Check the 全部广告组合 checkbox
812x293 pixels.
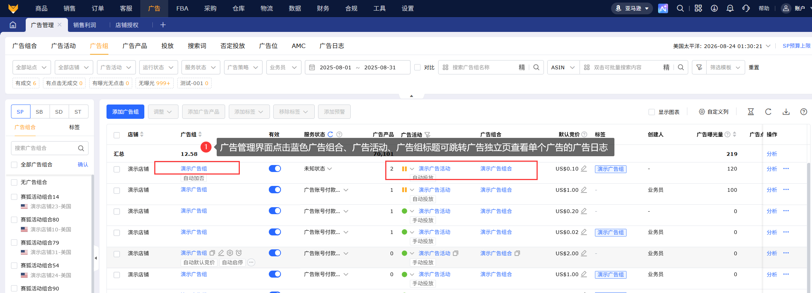(14, 165)
